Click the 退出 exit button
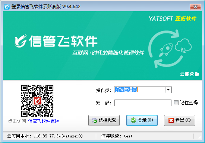 tap(180, 120)
